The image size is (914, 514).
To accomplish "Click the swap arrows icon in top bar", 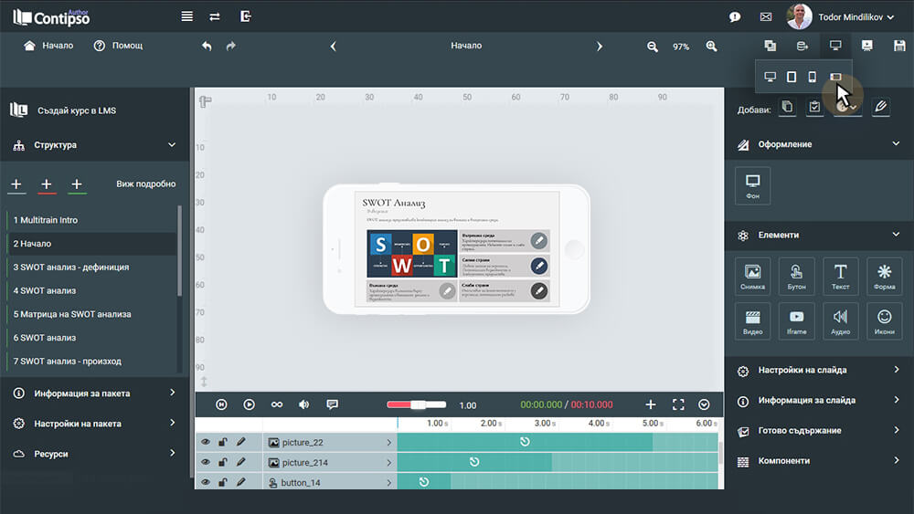I will point(215,16).
